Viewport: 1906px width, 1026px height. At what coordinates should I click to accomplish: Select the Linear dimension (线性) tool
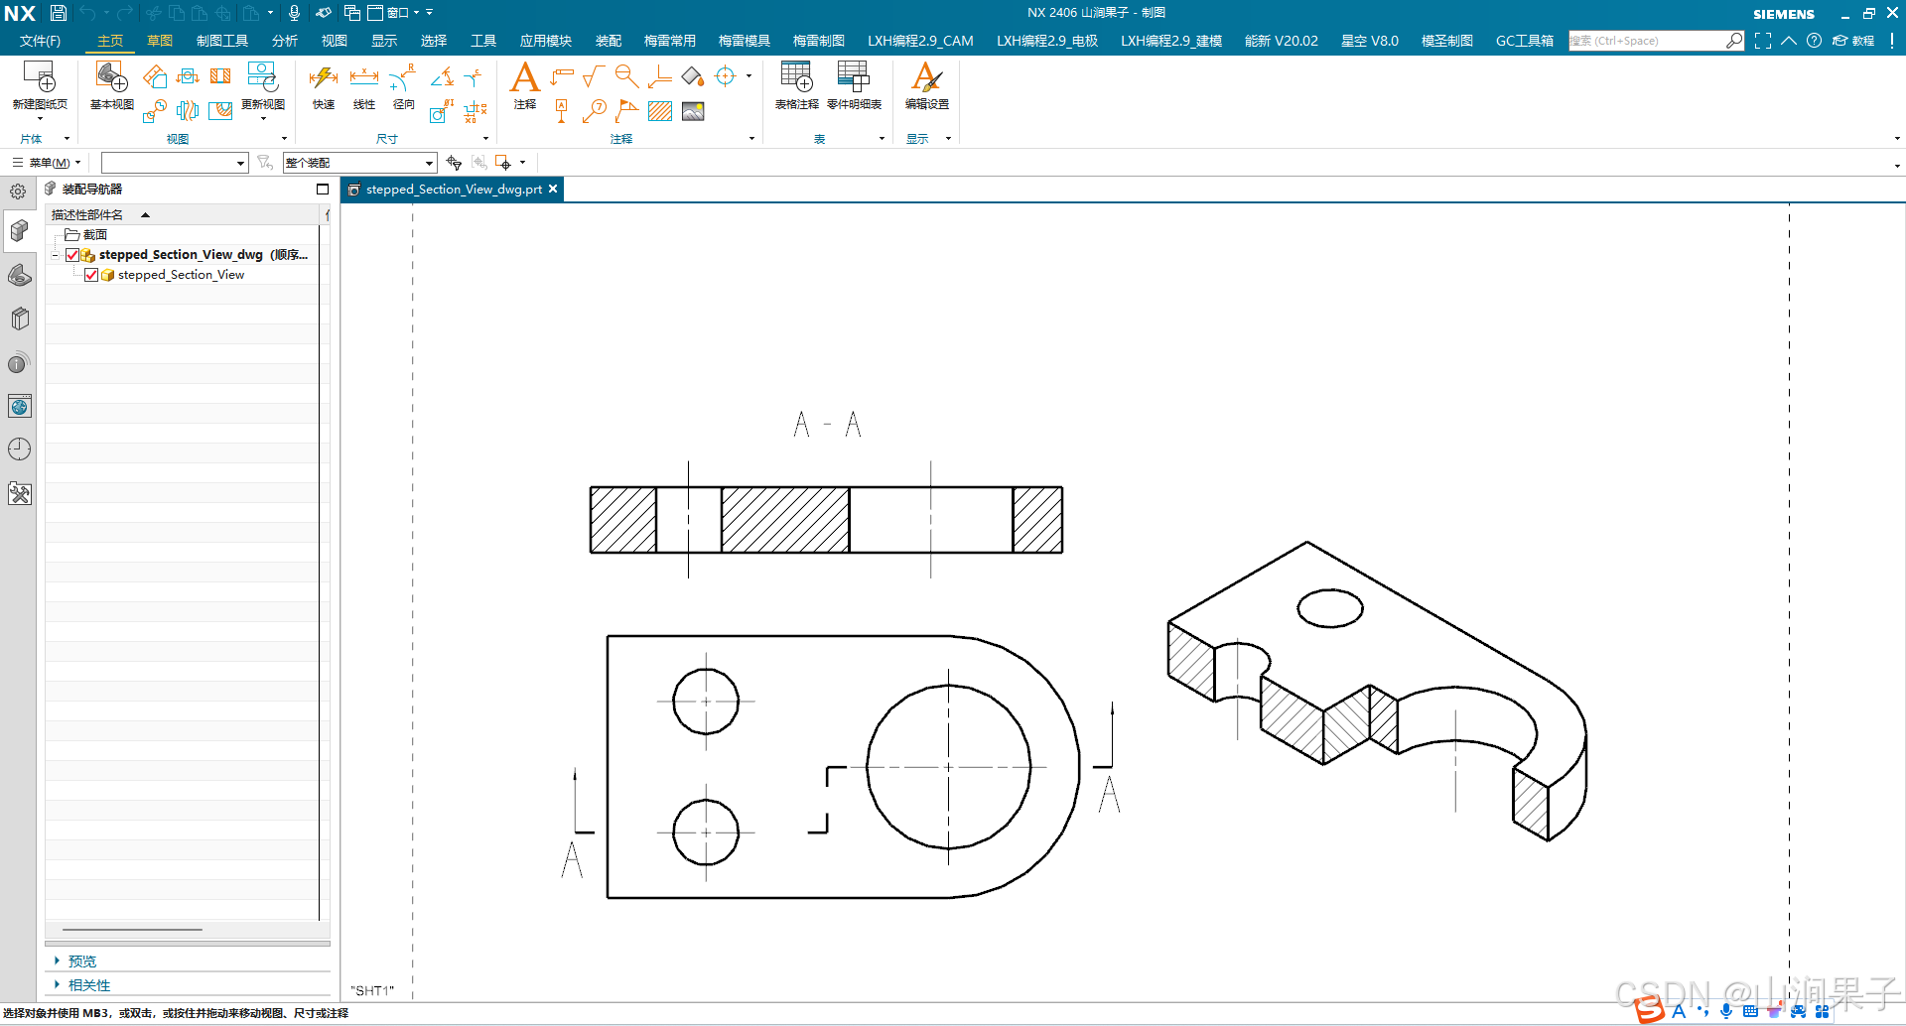tap(364, 85)
